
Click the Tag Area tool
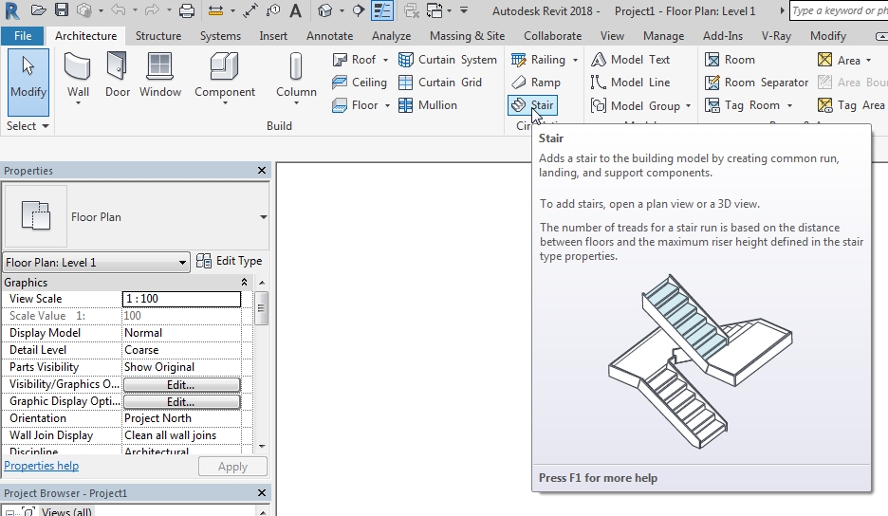click(851, 105)
